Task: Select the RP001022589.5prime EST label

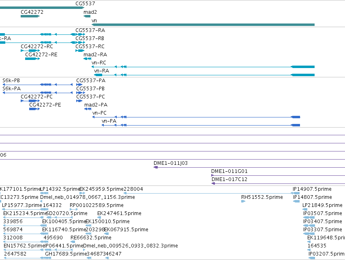Action: pyautogui.click(x=96, y=205)
